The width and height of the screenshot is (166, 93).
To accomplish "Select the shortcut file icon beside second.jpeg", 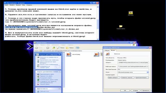I will [96, 55].
